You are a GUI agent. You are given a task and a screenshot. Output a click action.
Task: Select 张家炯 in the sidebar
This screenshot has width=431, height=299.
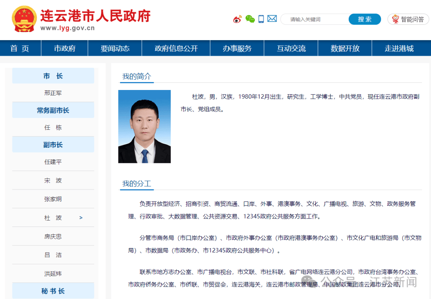coord(53,199)
